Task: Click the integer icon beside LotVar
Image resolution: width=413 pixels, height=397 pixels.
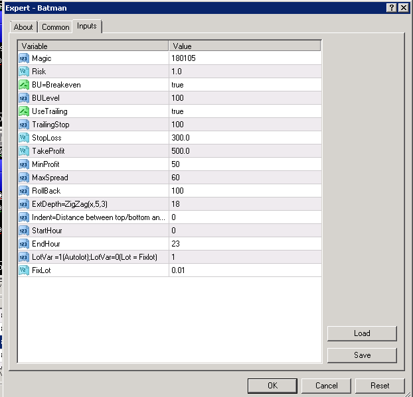Action: (x=24, y=257)
